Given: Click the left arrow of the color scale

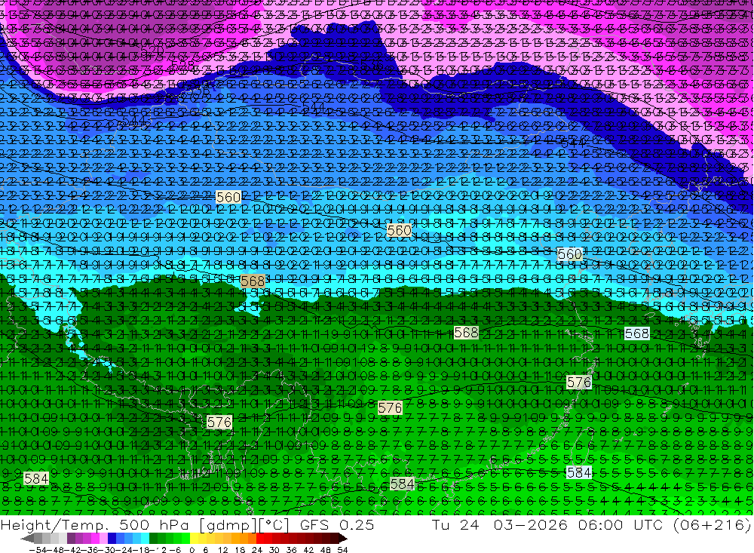Looking at the screenshot, I should point(27,539).
